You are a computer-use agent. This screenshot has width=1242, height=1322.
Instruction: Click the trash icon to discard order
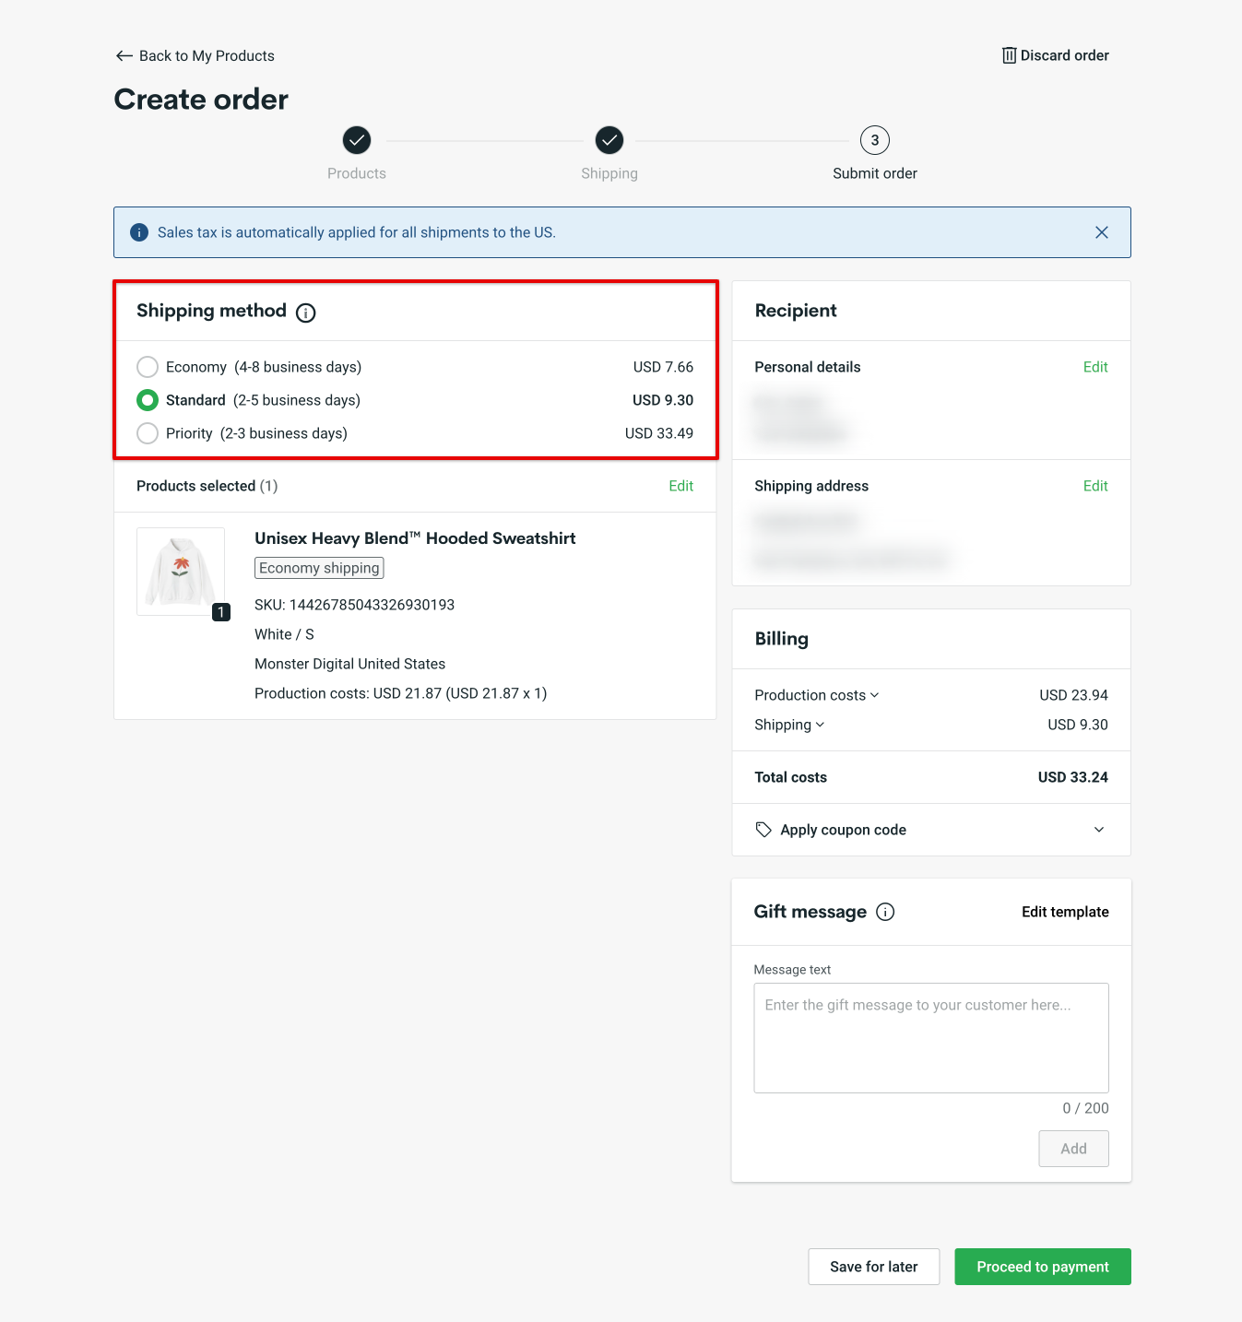(1008, 55)
